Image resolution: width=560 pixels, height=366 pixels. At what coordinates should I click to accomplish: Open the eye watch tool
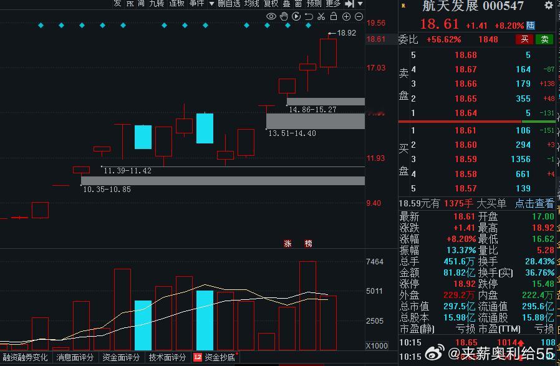(272, 16)
